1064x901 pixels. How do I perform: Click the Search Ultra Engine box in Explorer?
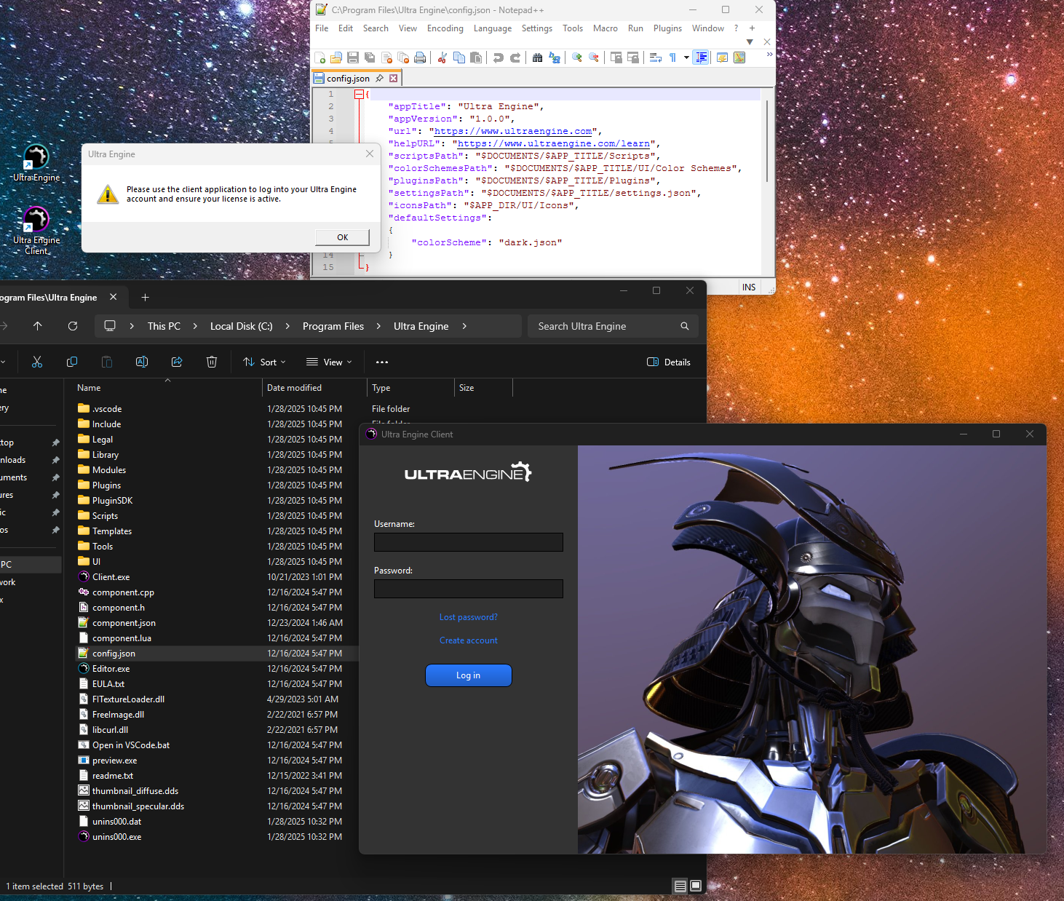[x=613, y=326]
